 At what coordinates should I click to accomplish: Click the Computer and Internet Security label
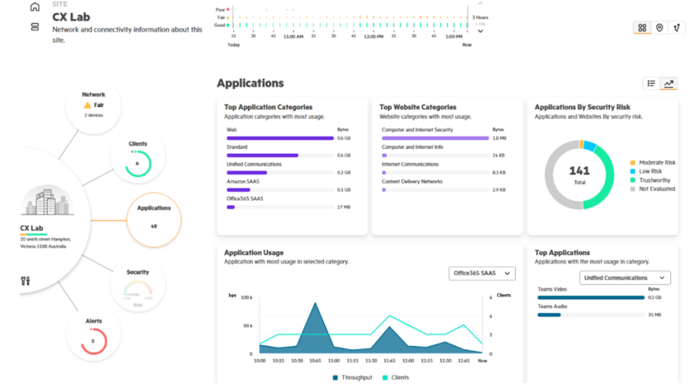(x=417, y=130)
